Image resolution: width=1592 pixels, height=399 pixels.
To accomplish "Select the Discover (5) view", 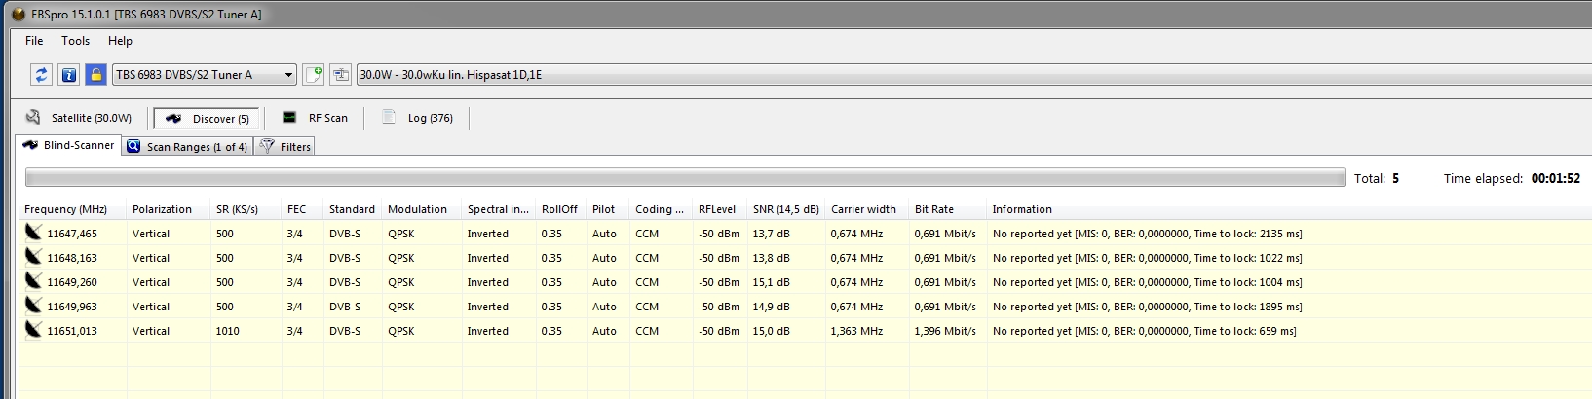I will point(207,119).
